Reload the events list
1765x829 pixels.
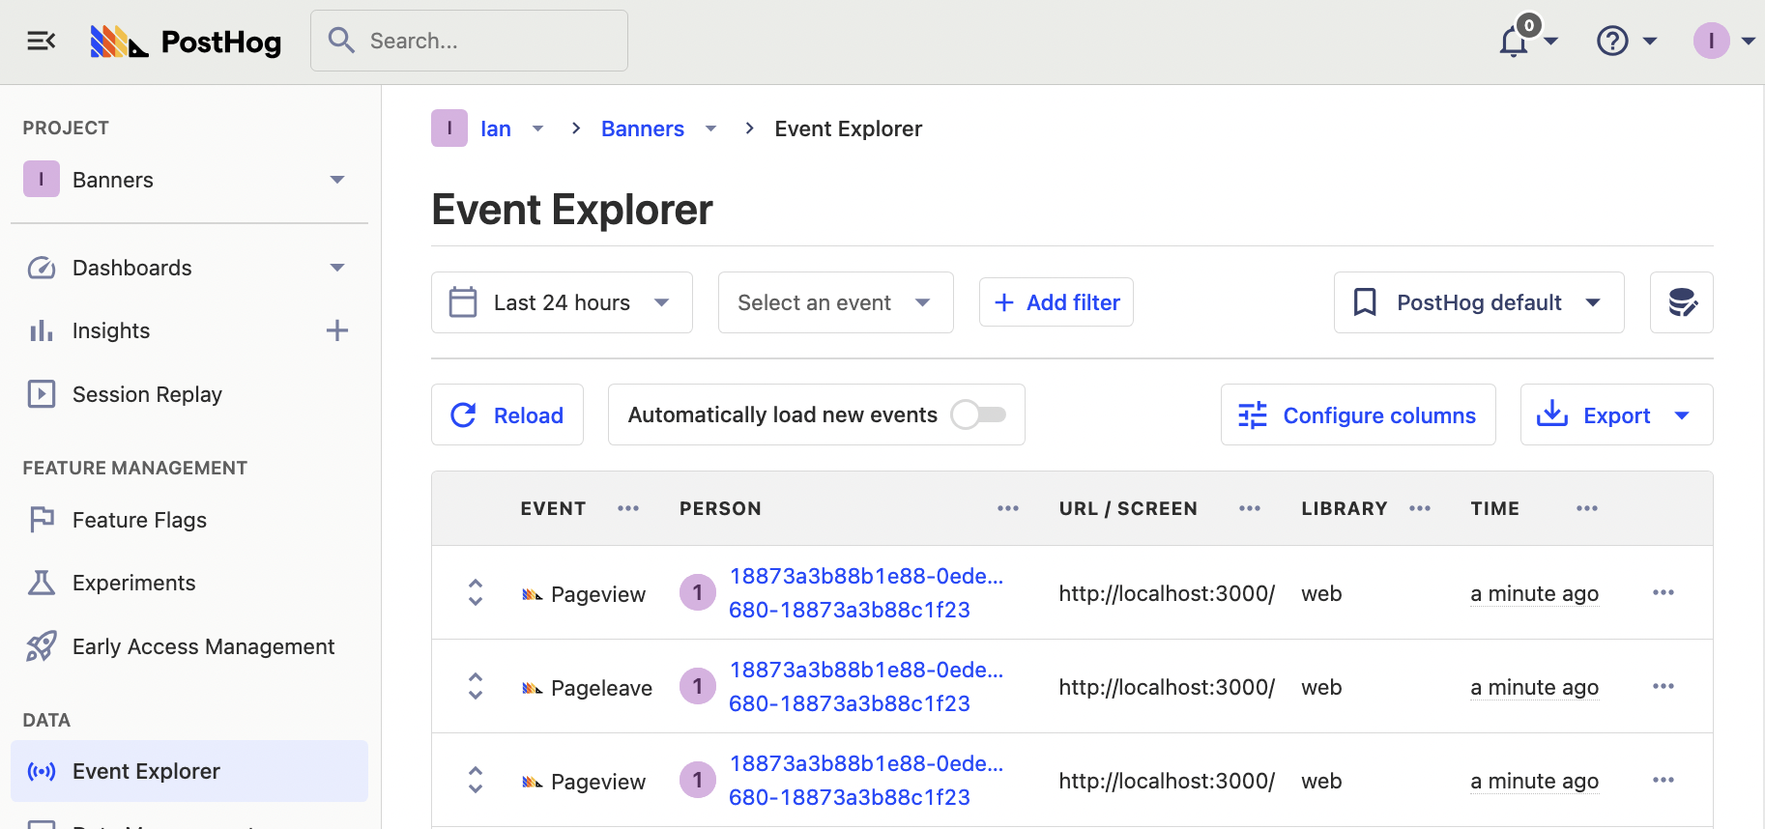tap(507, 414)
